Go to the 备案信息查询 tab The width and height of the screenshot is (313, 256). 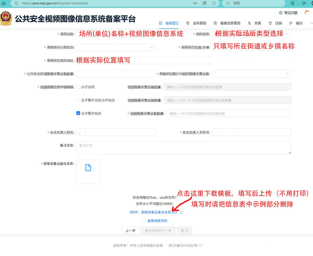227,23
